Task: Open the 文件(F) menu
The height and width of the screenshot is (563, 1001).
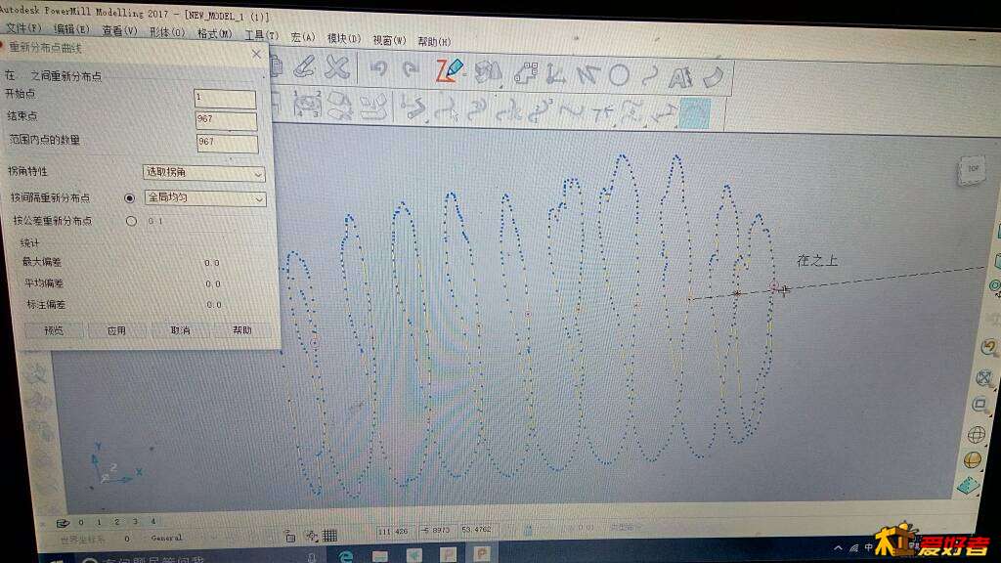Action: [x=23, y=28]
